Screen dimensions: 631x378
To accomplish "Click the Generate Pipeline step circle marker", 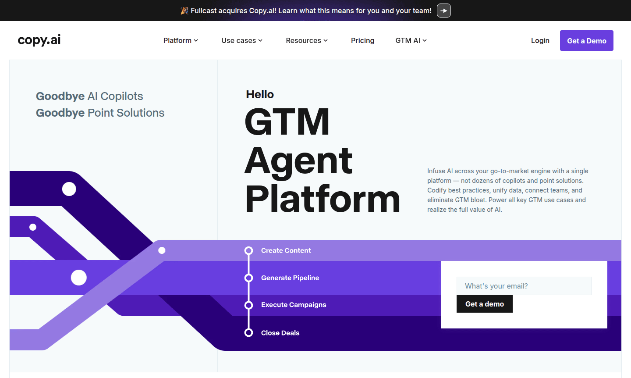I will point(248,278).
